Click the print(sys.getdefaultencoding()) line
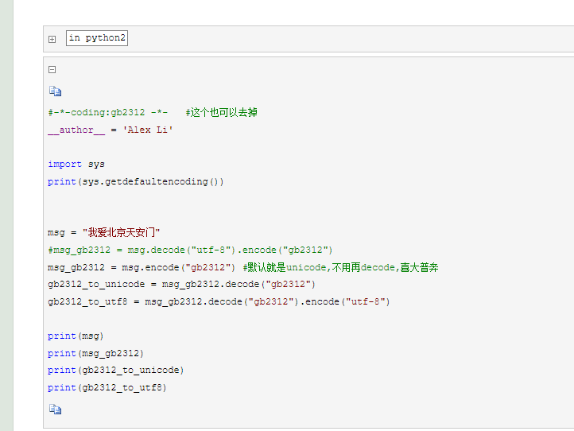Image resolution: width=574 pixels, height=431 pixels. (135, 181)
